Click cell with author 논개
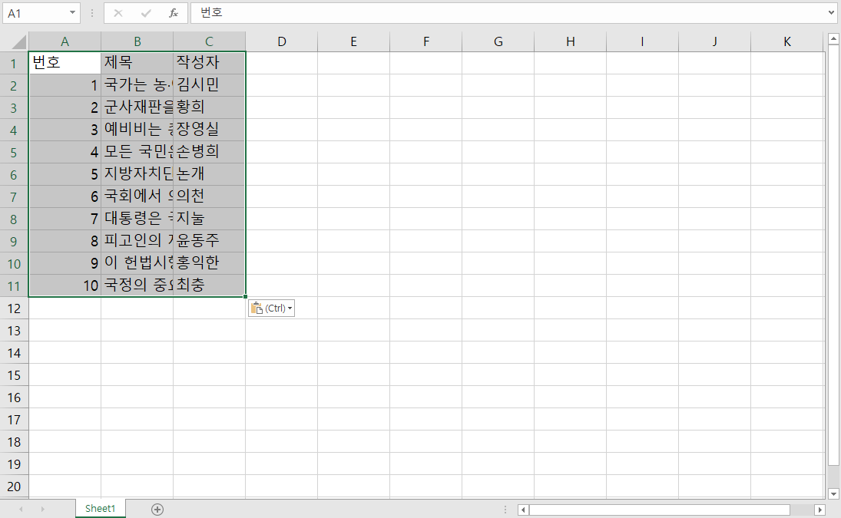The height and width of the screenshot is (518, 841). click(209, 175)
